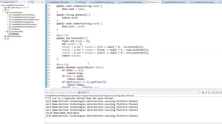Fold the getWork method at line 28

[51, 15]
